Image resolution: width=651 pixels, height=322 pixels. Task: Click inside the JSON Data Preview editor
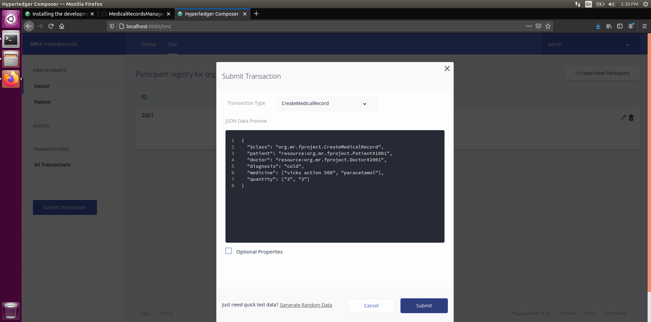point(335,186)
